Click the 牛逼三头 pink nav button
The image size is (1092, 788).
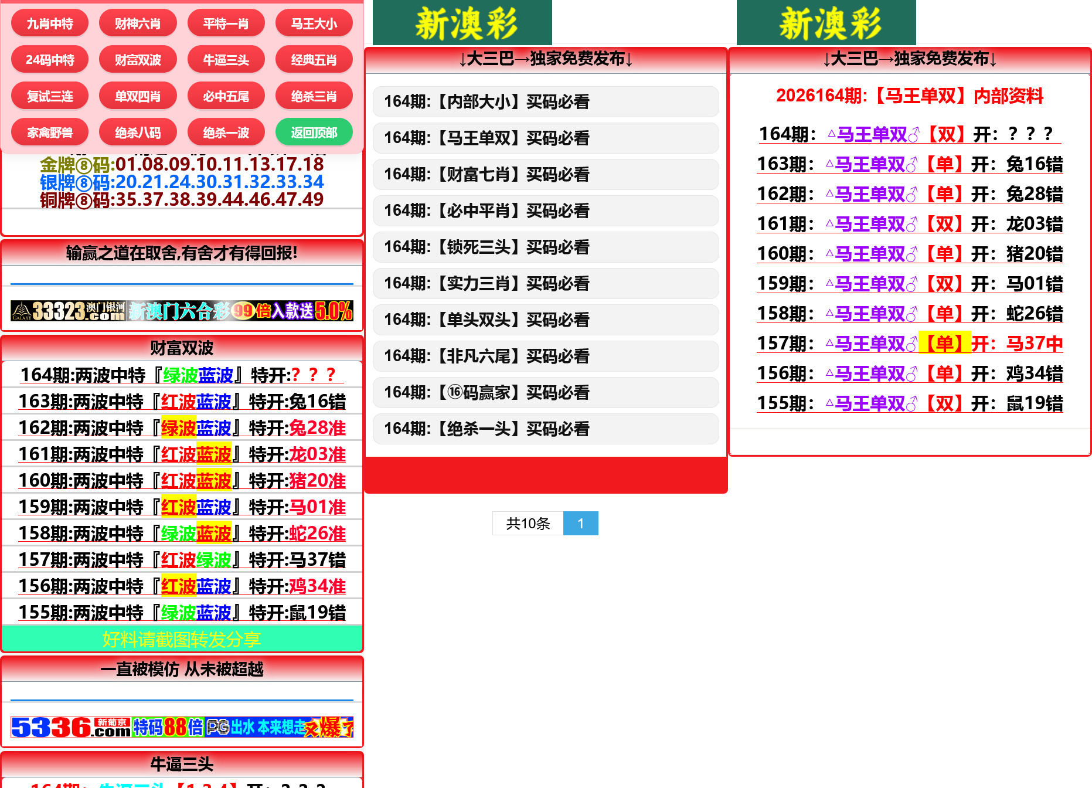pyautogui.click(x=226, y=60)
